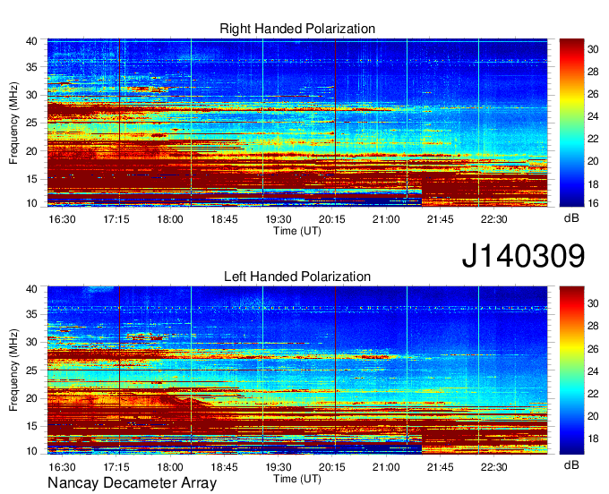Click the "Time (UT)" label under the upper plot
The height and width of the screenshot is (494, 609).
297,231
